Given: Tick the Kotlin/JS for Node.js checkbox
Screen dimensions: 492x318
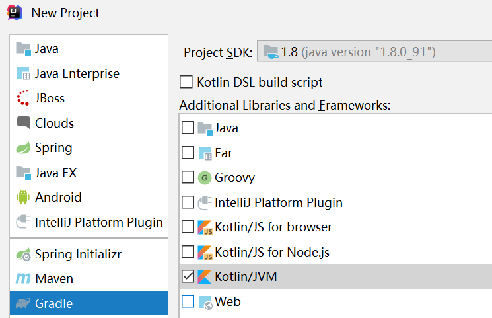Looking at the screenshot, I should coord(188,252).
